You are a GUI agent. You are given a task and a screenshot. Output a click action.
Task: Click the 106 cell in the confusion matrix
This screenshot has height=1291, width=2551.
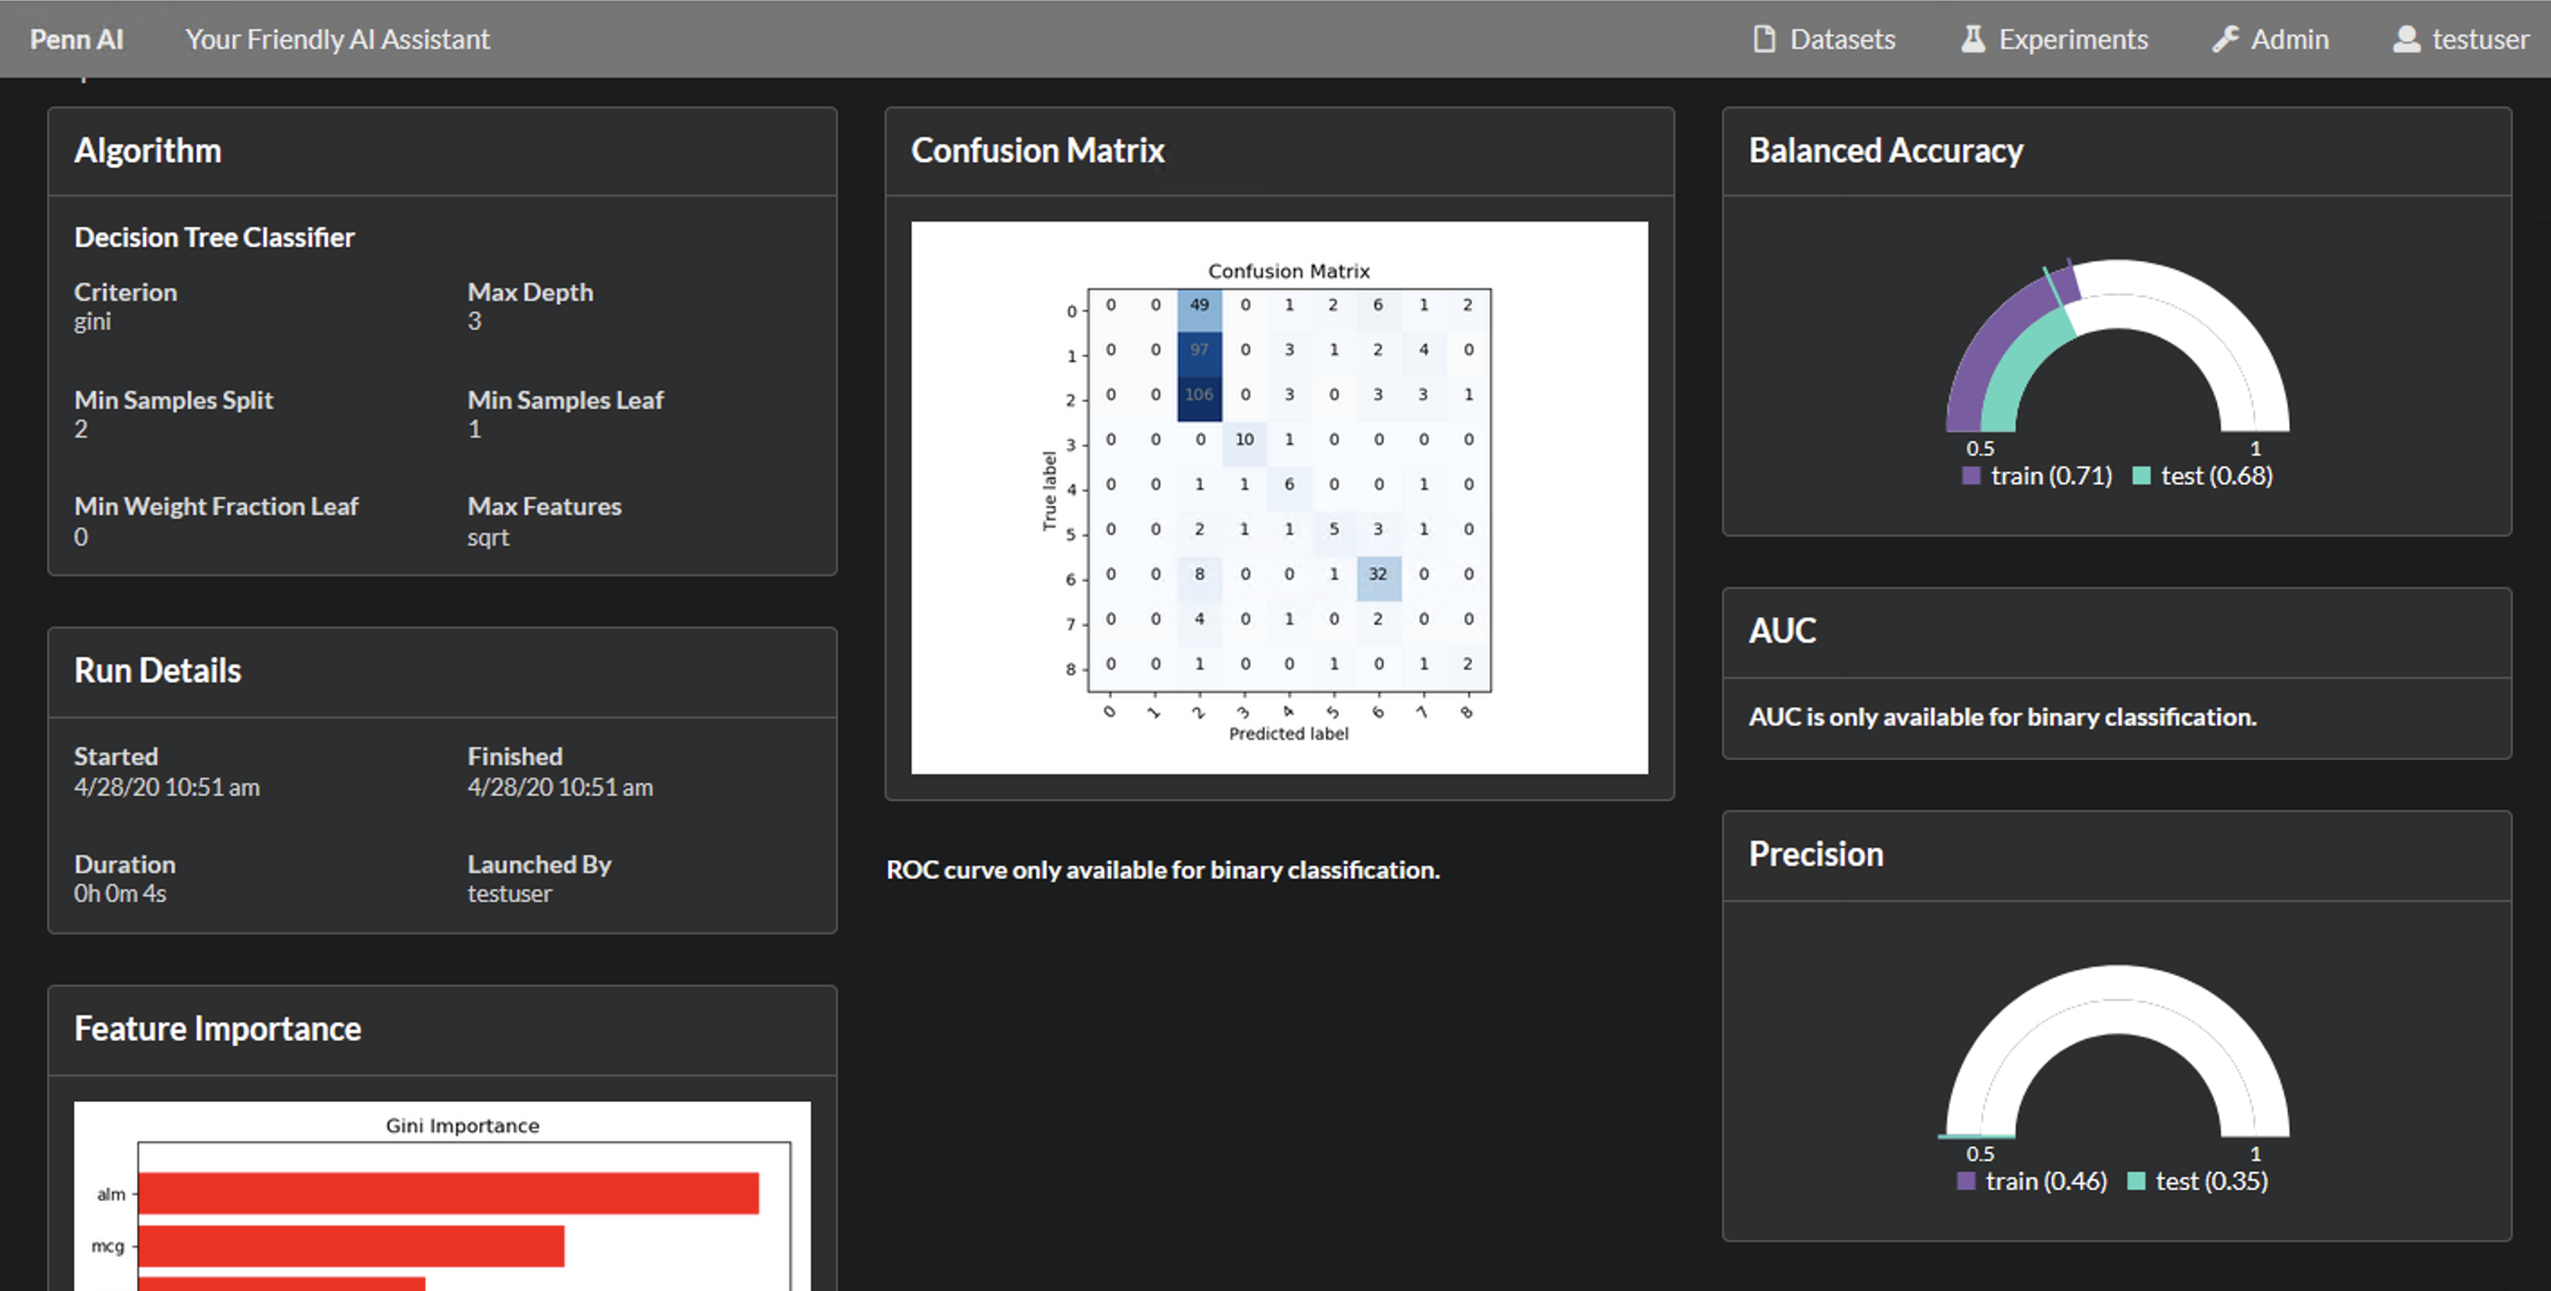click(x=1198, y=394)
